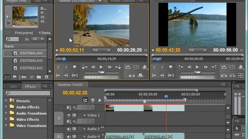
Task: Go to In point in Source monitor
Action: [x=58, y=75]
